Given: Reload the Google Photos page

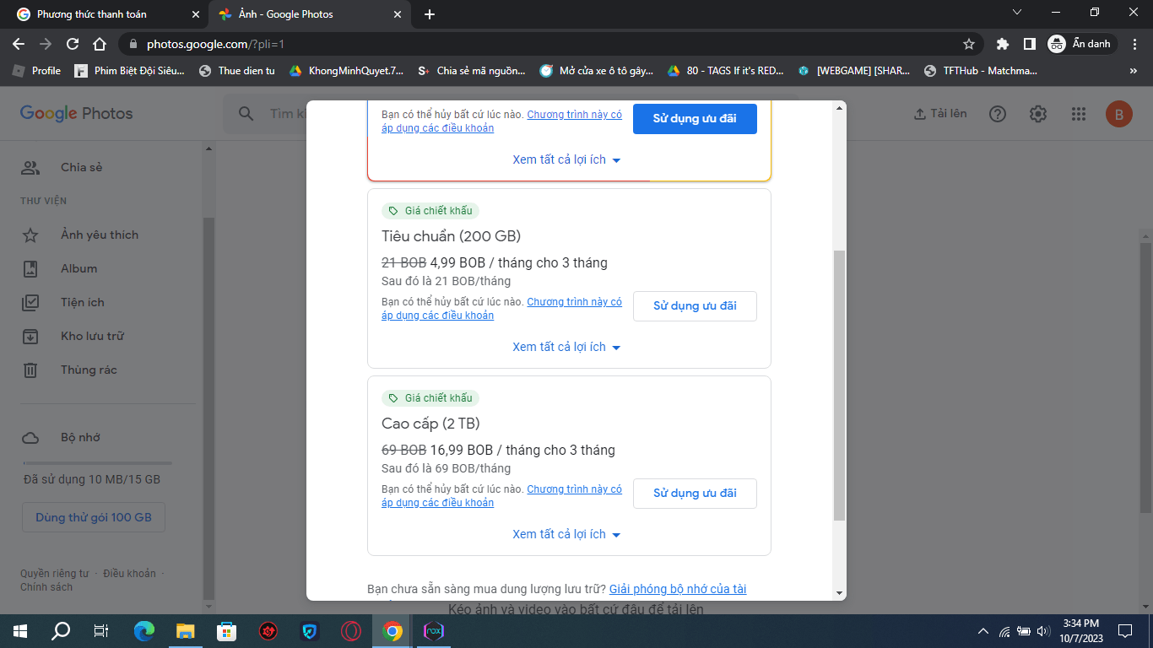Looking at the screenshot, I should coord(73,44).
